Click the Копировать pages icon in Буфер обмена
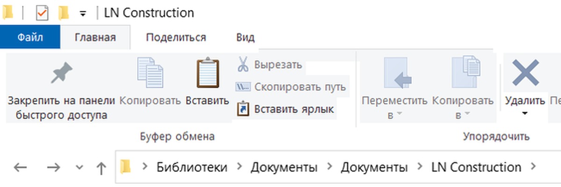 [150, 72]
